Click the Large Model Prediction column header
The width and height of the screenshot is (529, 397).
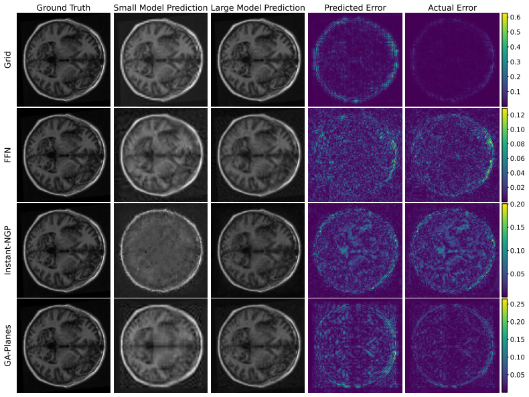coord(258,7)
